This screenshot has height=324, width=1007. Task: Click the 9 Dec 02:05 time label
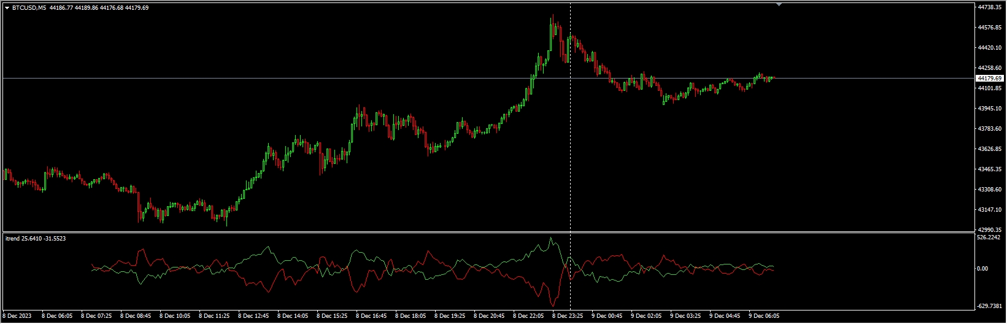[646, 316]
